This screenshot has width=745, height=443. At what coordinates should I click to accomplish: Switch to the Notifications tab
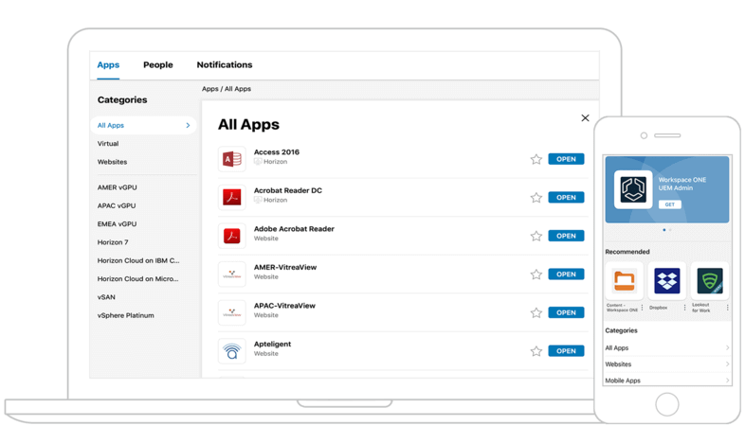coord(225,65)
